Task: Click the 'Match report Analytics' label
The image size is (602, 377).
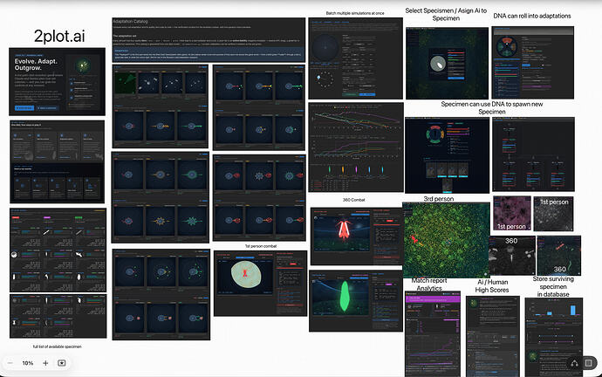Action: tap(429, 284)
